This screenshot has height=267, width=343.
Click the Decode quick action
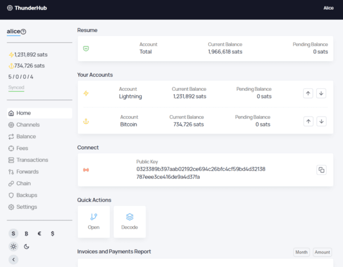[x=130, y=222]
